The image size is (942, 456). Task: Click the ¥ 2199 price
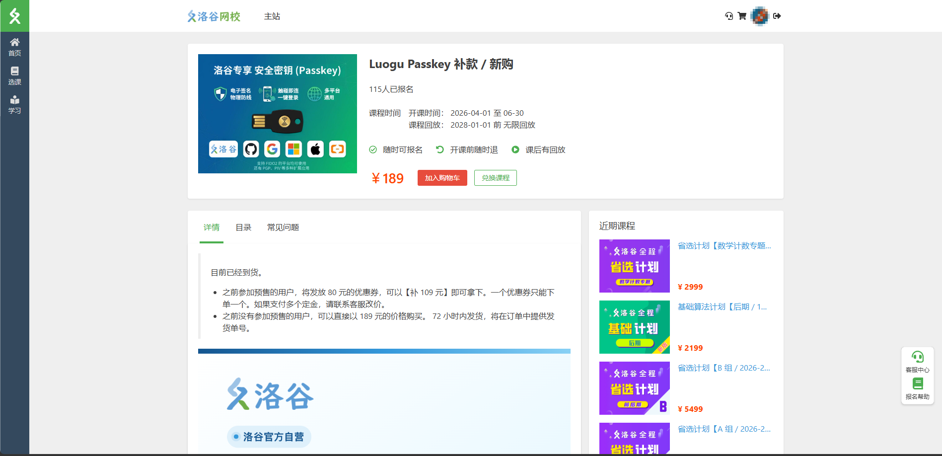click(690, 348)
